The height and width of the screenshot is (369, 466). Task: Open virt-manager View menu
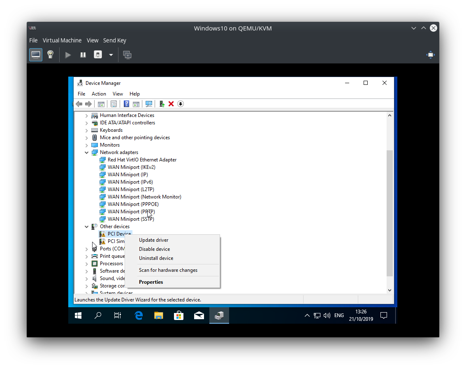click(93, 40)
